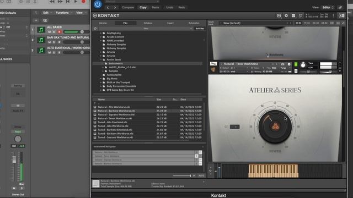This screenshot has height=198, width=353.
Task: Select Tuned - Soprano Workhorse.nki file
Action: click(x=115, y=137)
